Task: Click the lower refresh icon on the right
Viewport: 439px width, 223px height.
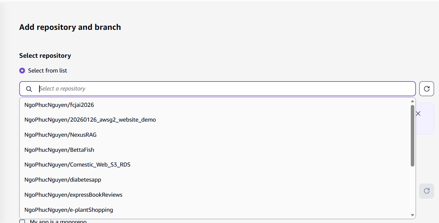Action: 426,191
